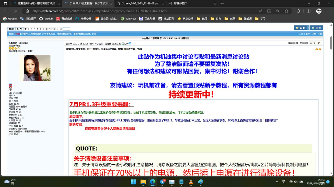Stop loading the page with the X button

point(15,11)
